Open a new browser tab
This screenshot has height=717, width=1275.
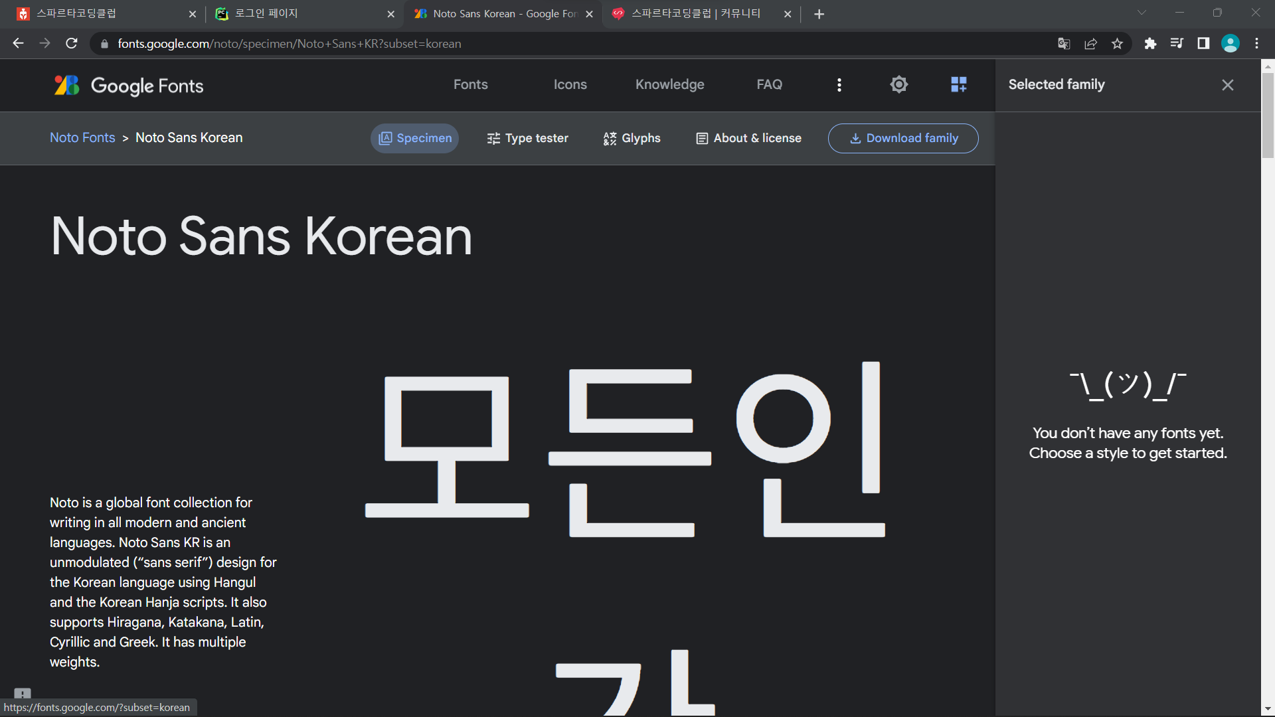[819, 14]
